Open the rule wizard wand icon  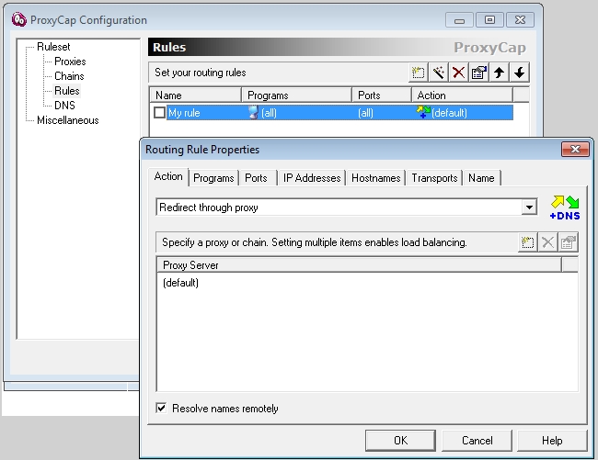[439, 73]
